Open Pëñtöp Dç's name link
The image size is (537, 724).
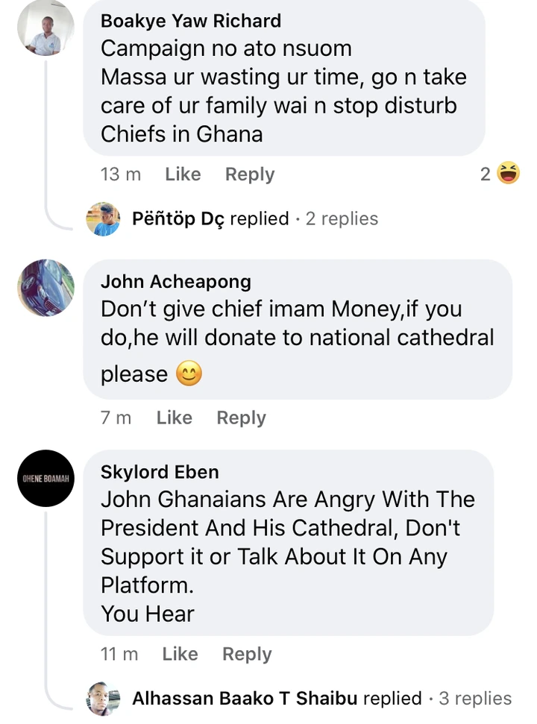178,219
